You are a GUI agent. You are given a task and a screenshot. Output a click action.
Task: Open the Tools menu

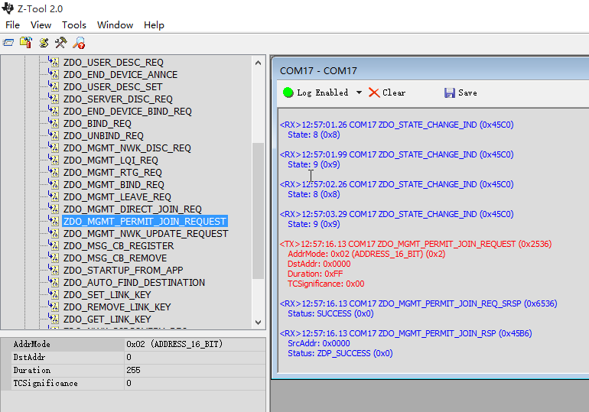tap(74, 25)
